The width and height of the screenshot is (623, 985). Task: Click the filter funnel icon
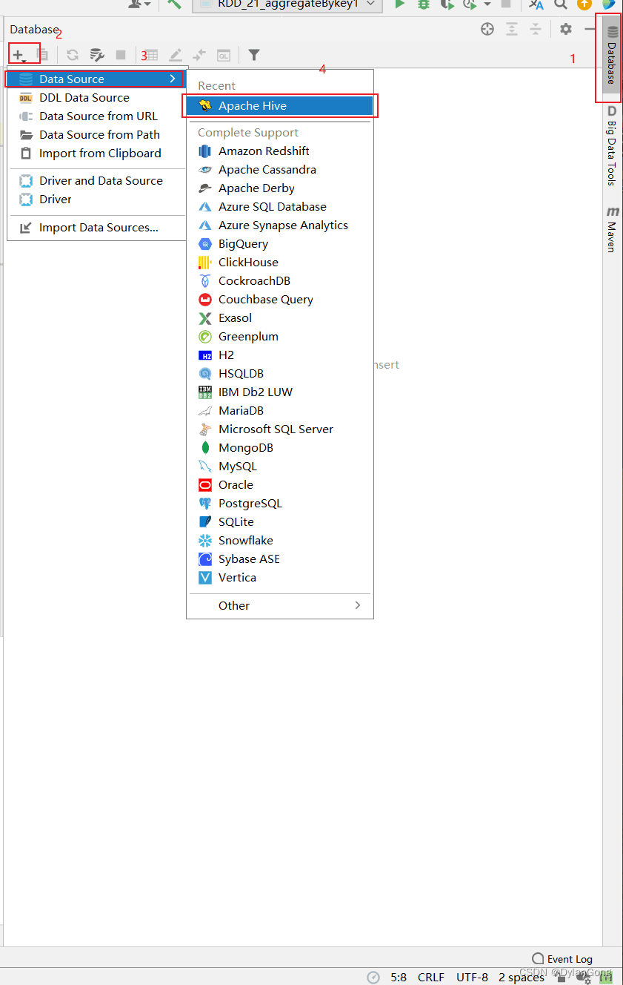click(x=254, y=55)
